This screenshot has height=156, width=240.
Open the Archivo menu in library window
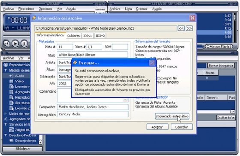click(x=9, y=58)
